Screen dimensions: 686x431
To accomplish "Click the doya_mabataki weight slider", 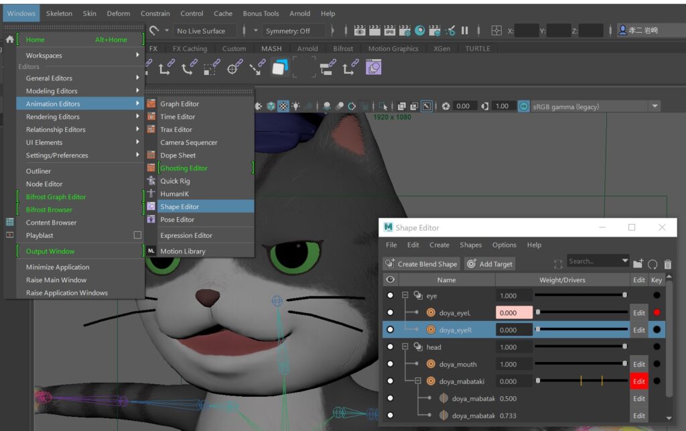I will coord(581,381).
